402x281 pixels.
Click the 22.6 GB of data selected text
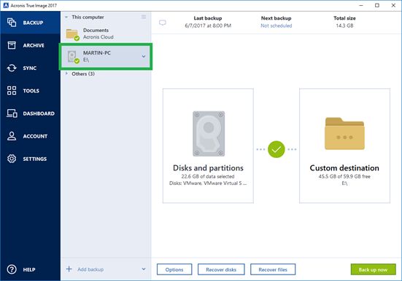208,176
